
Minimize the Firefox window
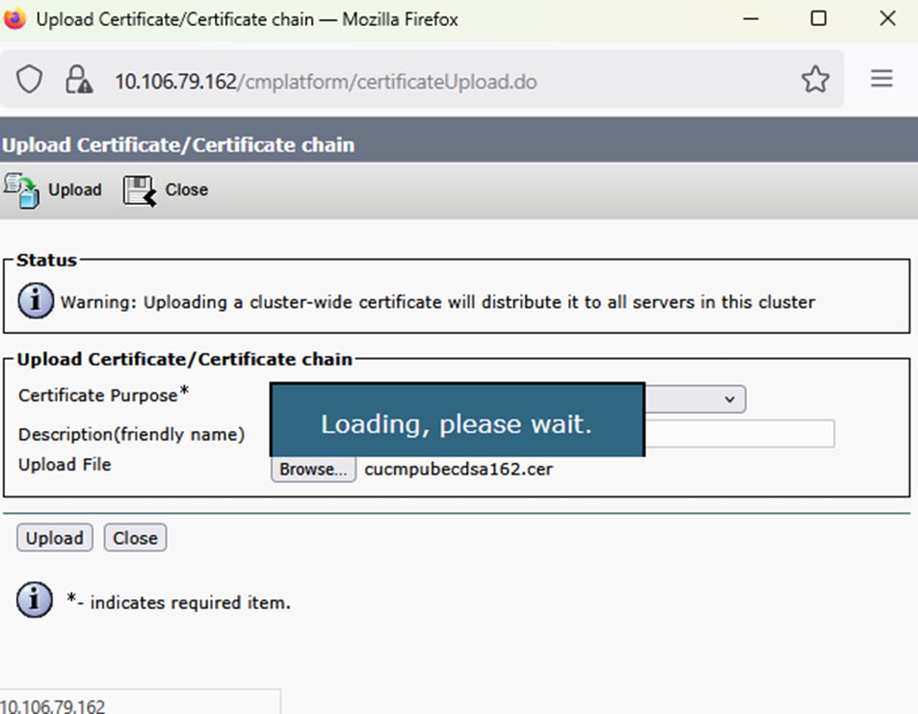click(x=750, y=18)
